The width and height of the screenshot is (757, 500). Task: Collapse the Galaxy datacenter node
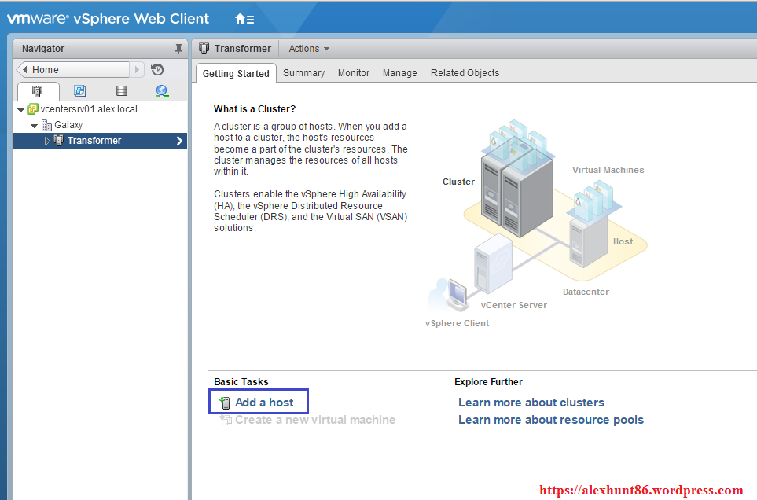click(35, 126)
